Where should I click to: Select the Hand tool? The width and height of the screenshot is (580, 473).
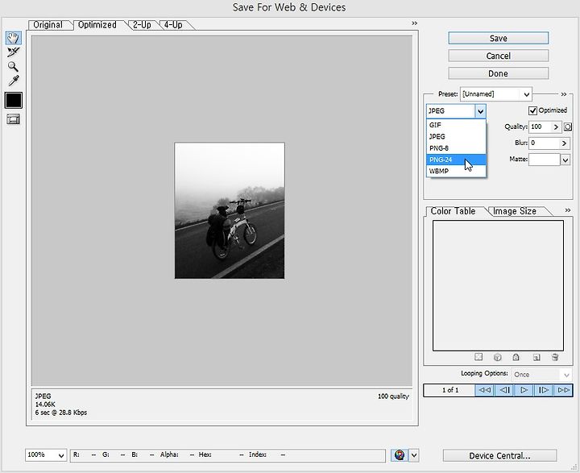pyautogui.click(x=14, y=38)
